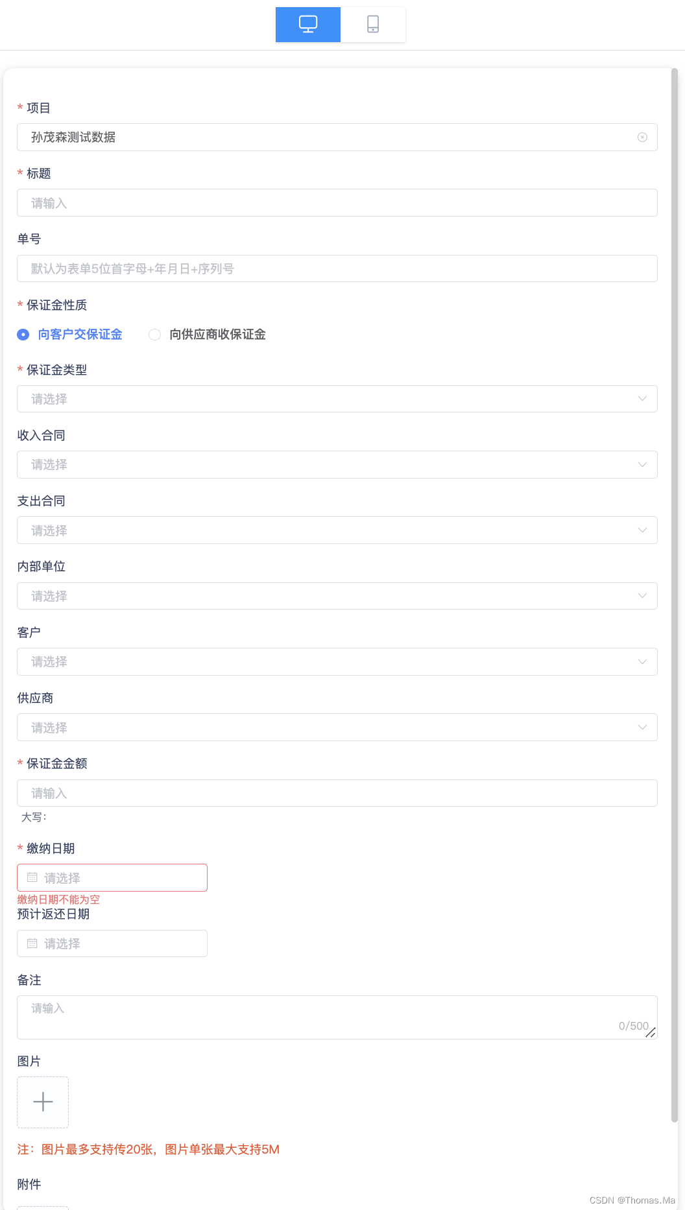Click the 大写： label under amount
The image size is (685, 1210).
pos(34,817)
